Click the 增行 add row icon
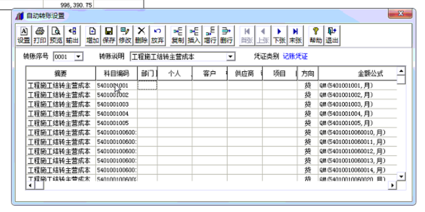 pos(210,35)
